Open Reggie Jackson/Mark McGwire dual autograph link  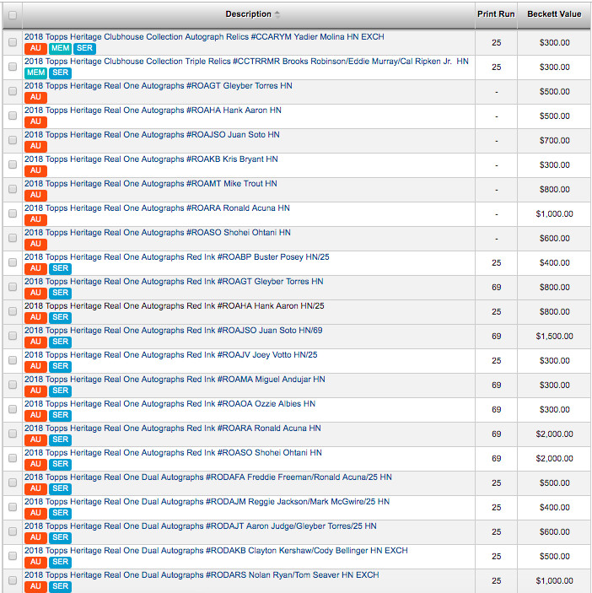207,502
